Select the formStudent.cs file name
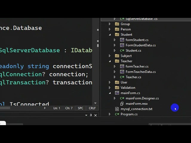The image size is (191, 143). pyautogui.click(x=137, y=40)
